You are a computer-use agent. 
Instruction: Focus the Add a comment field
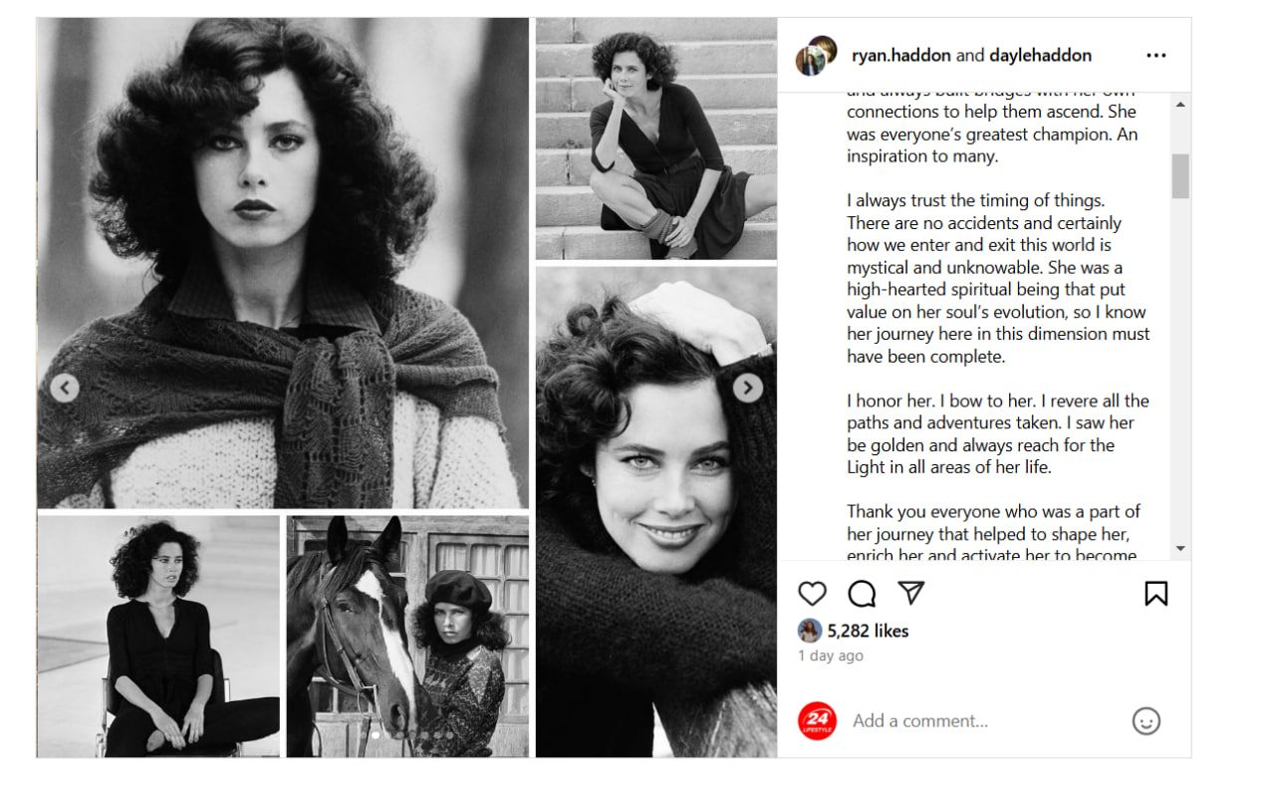tap(986, 721)
